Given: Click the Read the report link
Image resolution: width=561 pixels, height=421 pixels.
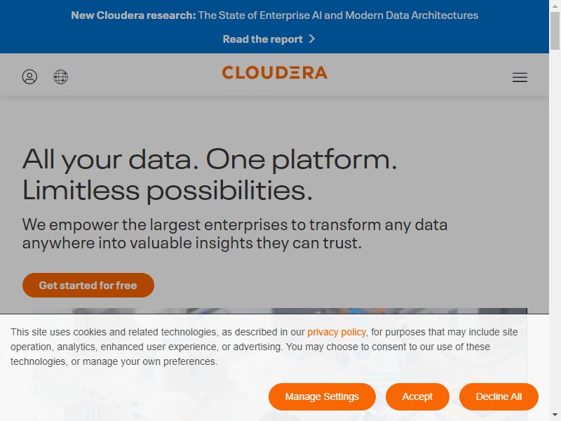Looking at the screenshot, I should 262,39.
